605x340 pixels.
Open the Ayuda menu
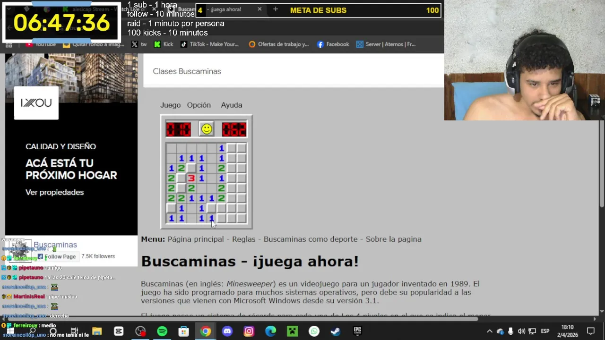click(231, 105)
